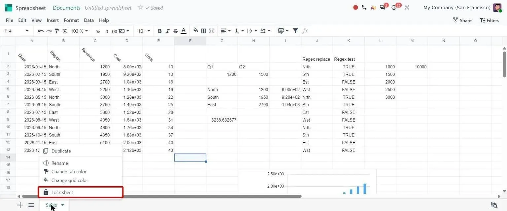Image resolution: width=507 pixels, height=211 pixels.
Task: Open the debug tools icon
Action: pyautogui.click(x=407, y=8)
